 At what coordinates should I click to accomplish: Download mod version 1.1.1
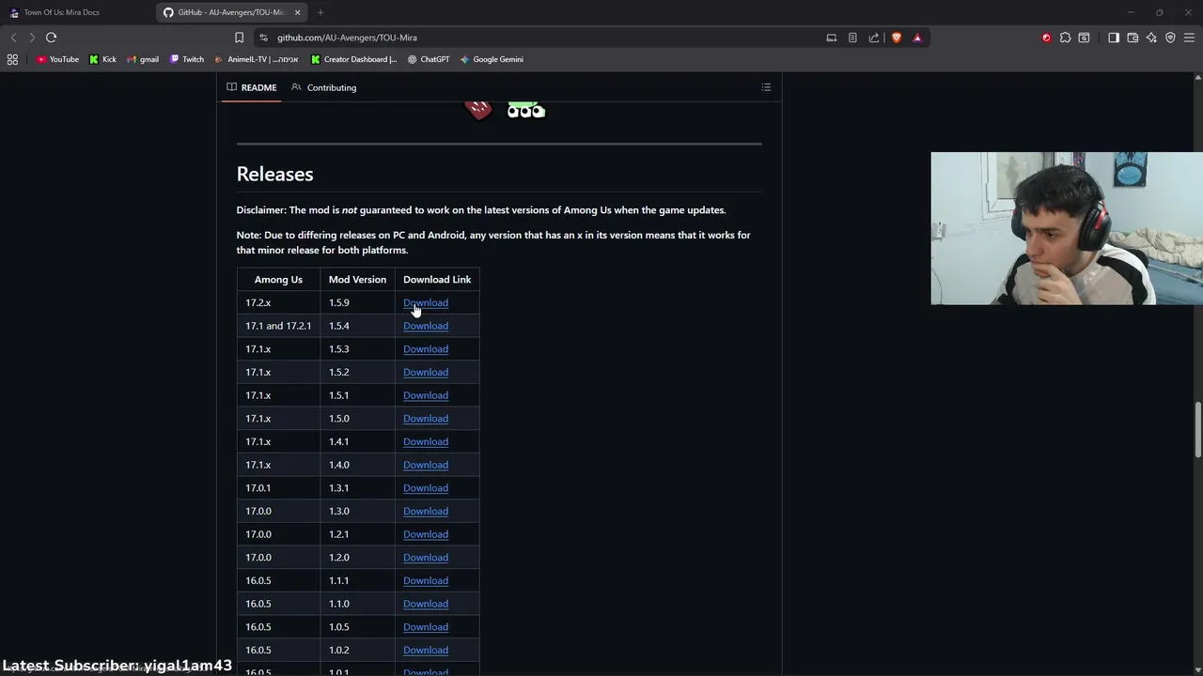coord(426,580)
